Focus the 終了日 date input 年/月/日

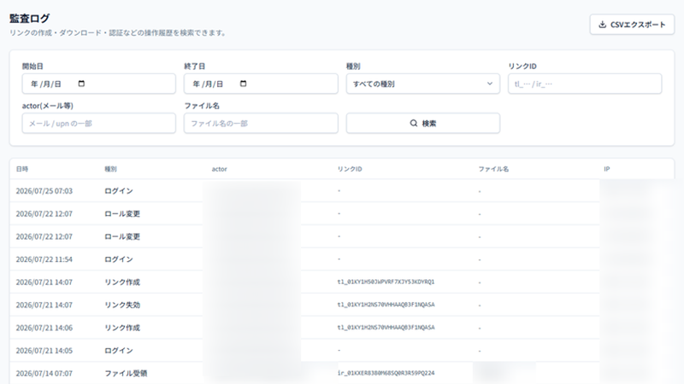(x=261, y=84)
